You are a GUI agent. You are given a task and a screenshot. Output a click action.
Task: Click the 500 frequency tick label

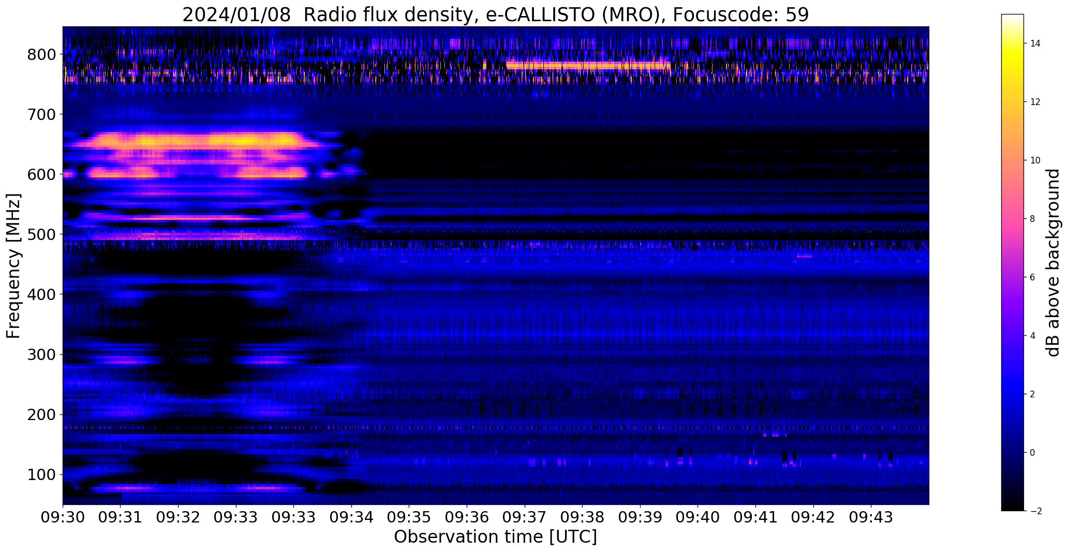41,234
